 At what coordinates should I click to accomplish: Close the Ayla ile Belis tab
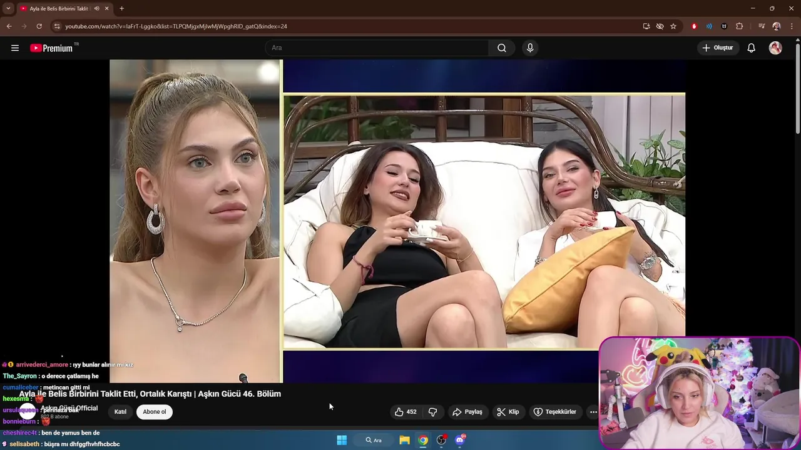pos(107,9)
